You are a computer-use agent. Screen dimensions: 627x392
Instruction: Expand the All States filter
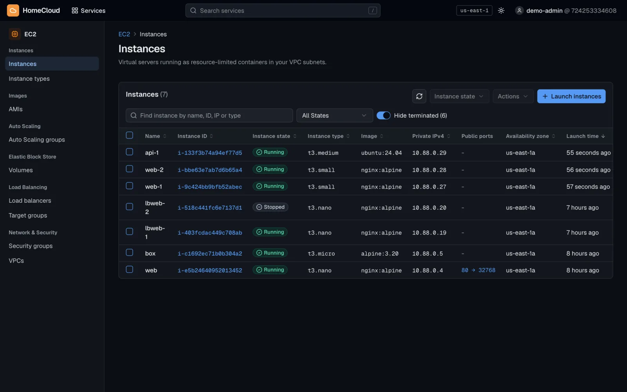click(x=334, y=116)
